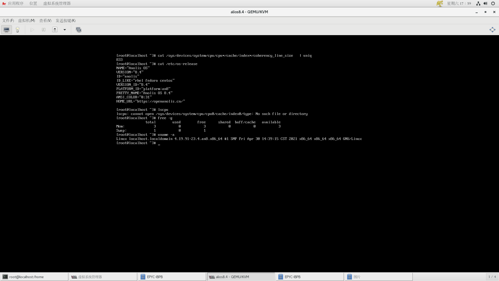This screenshot has height=281, width=499.
Task: Click the volume speaker tray icon
Action: coord(485,3)
